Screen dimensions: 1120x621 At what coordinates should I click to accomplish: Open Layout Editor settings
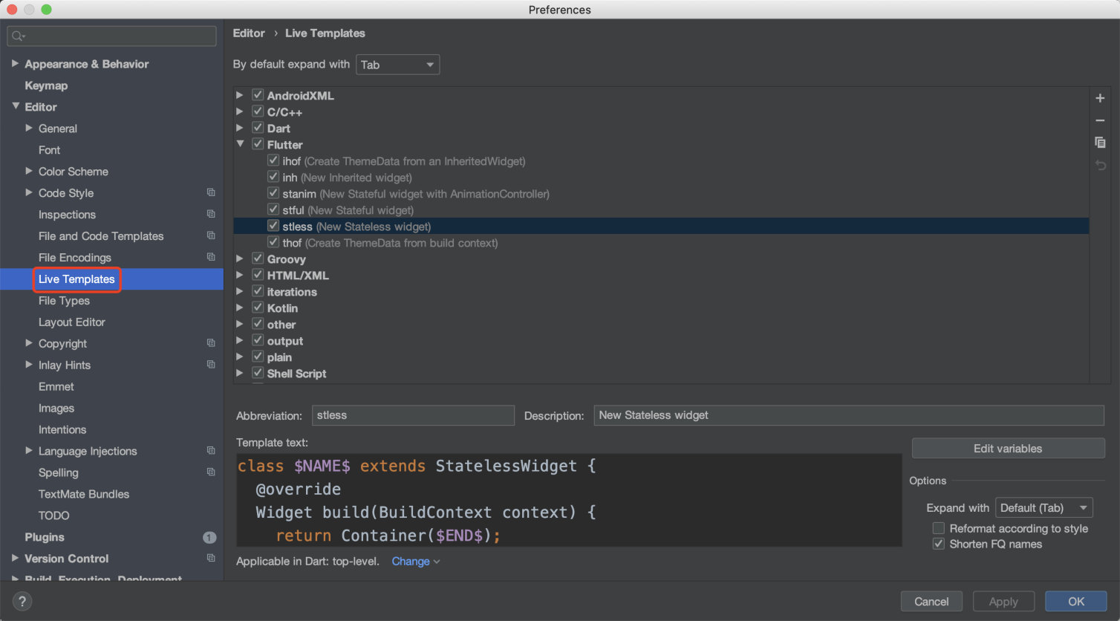[72, 322]
